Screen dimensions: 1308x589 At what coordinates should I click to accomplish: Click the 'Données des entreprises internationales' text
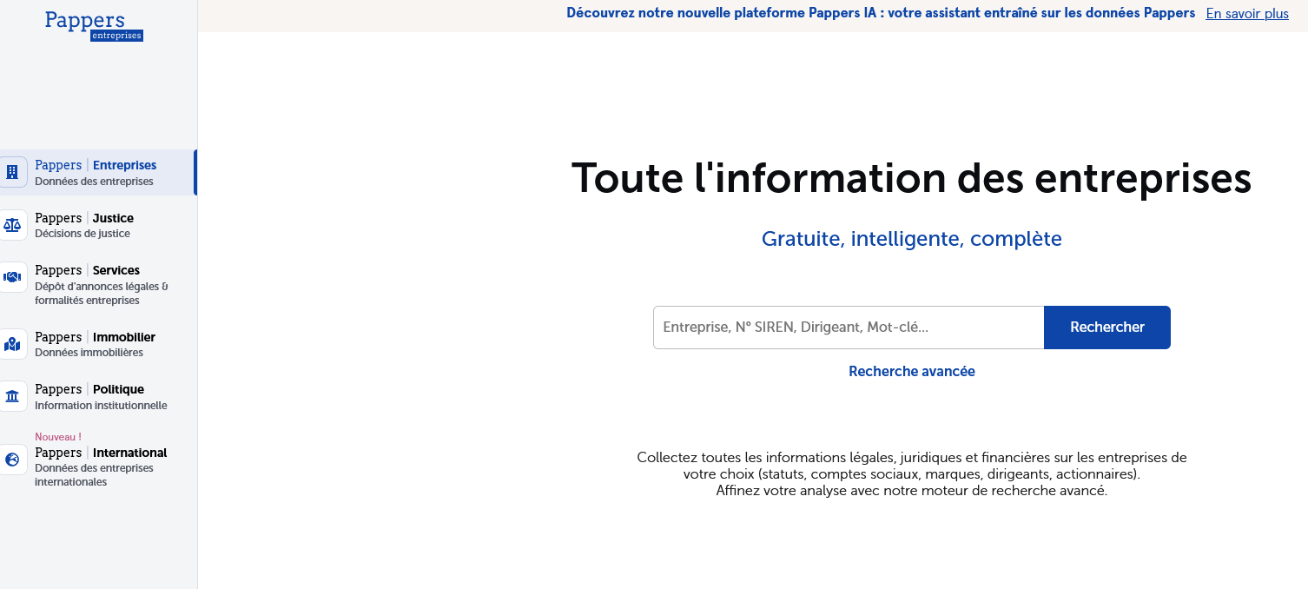[94, 475]
